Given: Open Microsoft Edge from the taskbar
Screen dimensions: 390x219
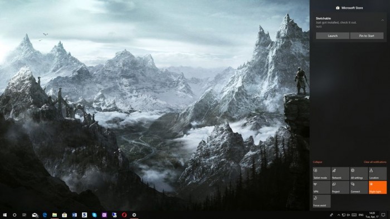Looking at the screenshot, I should (x=45, y=215).
